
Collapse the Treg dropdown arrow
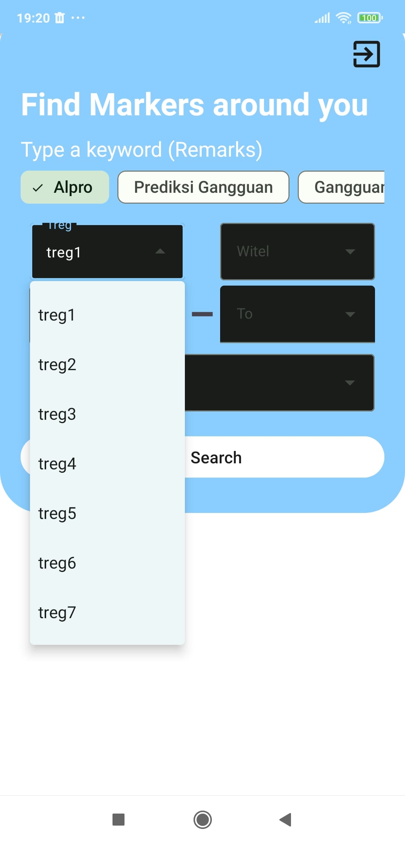coord(160,251)
